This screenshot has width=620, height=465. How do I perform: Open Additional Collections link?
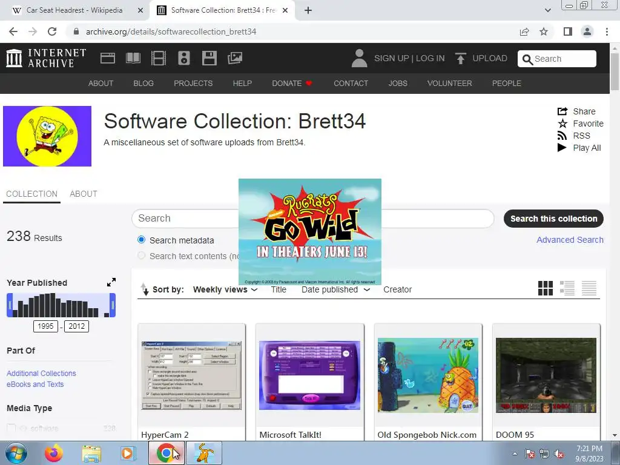pyautogui.click(x=41, y=373)
